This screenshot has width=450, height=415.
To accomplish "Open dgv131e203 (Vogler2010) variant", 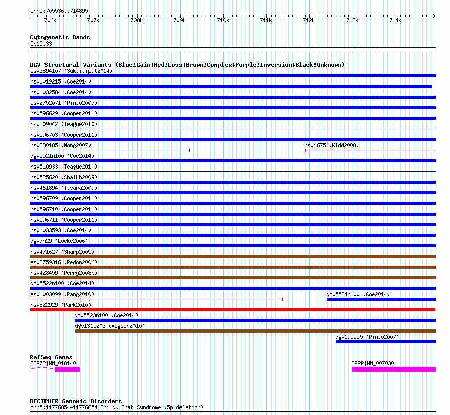I will (x=110, y=326).
